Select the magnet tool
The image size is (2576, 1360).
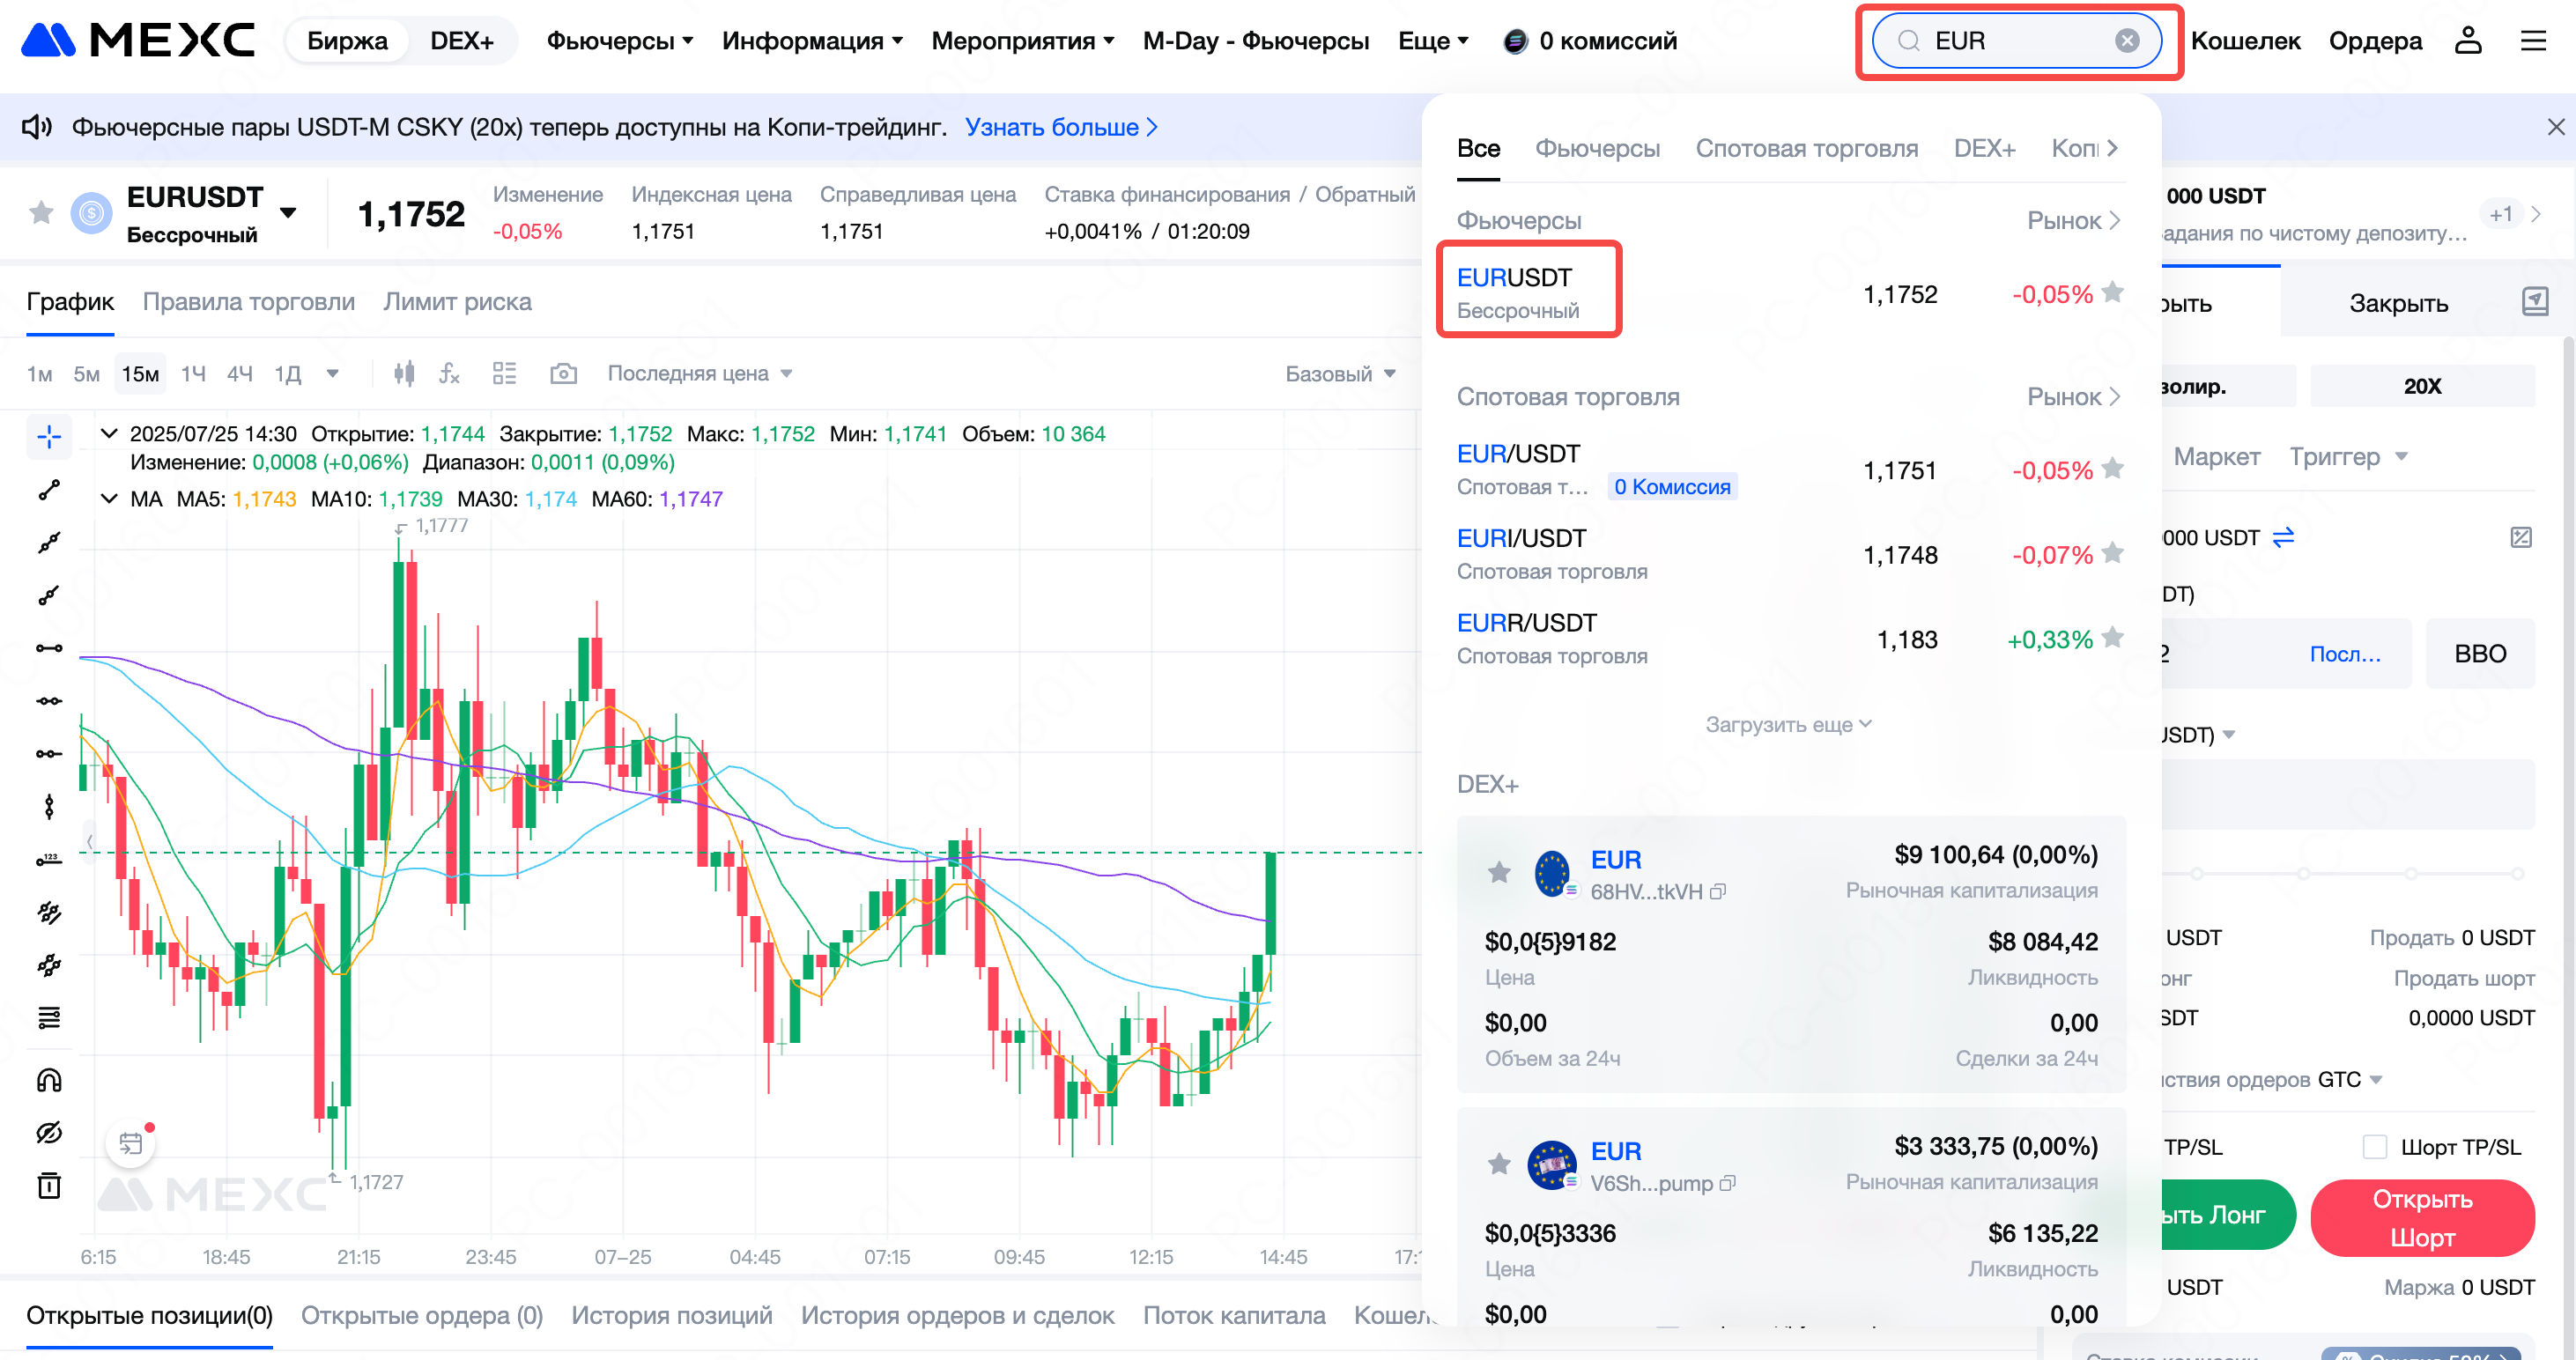pos(49,1080)
